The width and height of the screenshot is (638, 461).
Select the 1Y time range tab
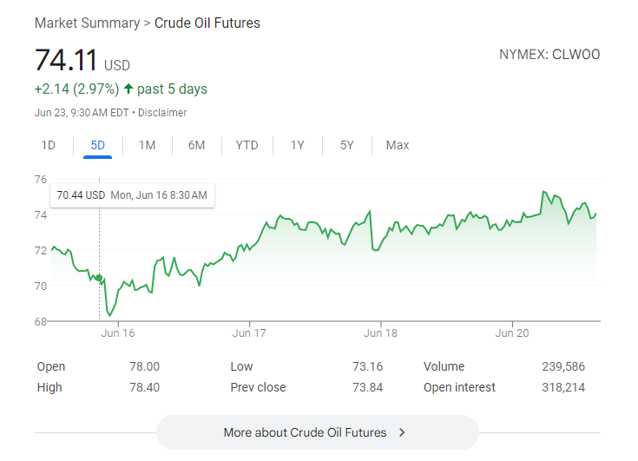(x=298, y=145)
